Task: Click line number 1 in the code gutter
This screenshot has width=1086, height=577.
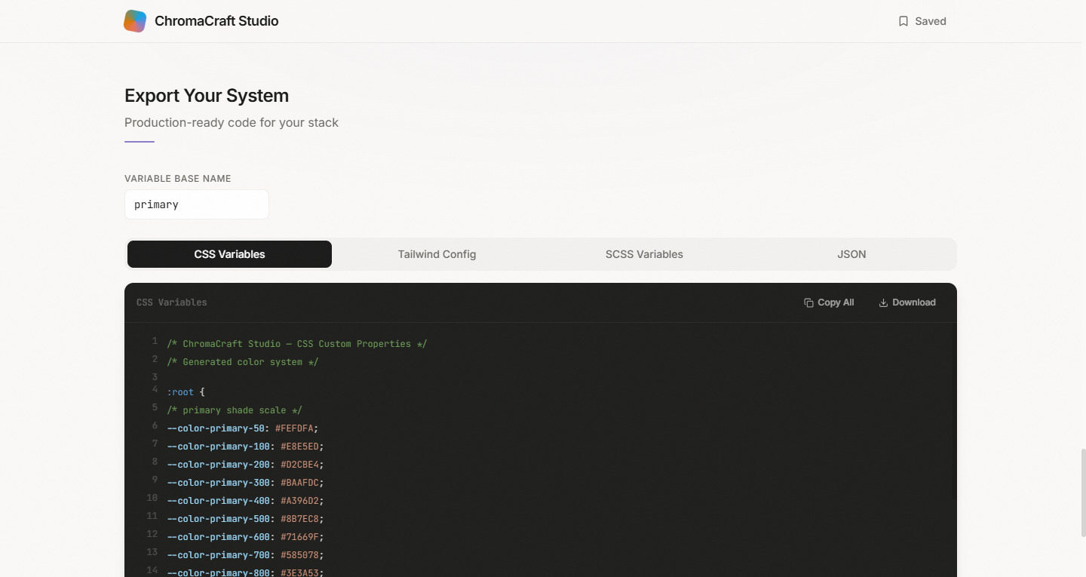Action: (155, 341)
